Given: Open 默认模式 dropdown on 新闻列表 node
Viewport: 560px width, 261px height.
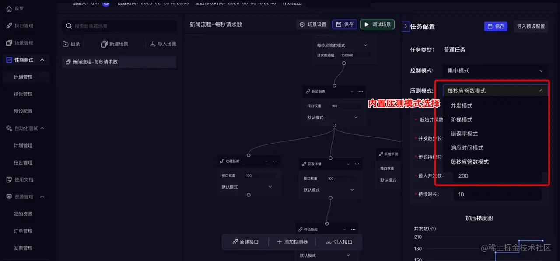Looking at the screenshot, I should (x=332, y=117).
